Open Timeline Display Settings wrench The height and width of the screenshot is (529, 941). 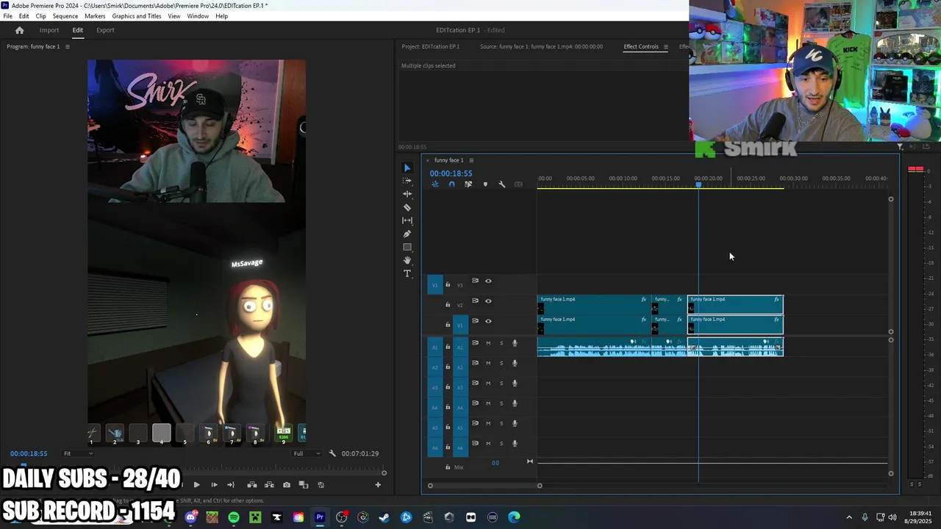(x=502, y=184)
